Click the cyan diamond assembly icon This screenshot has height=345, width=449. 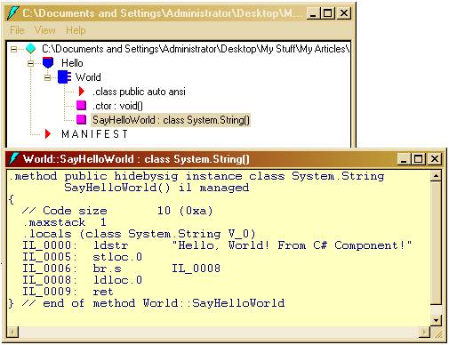pos(30,49)
